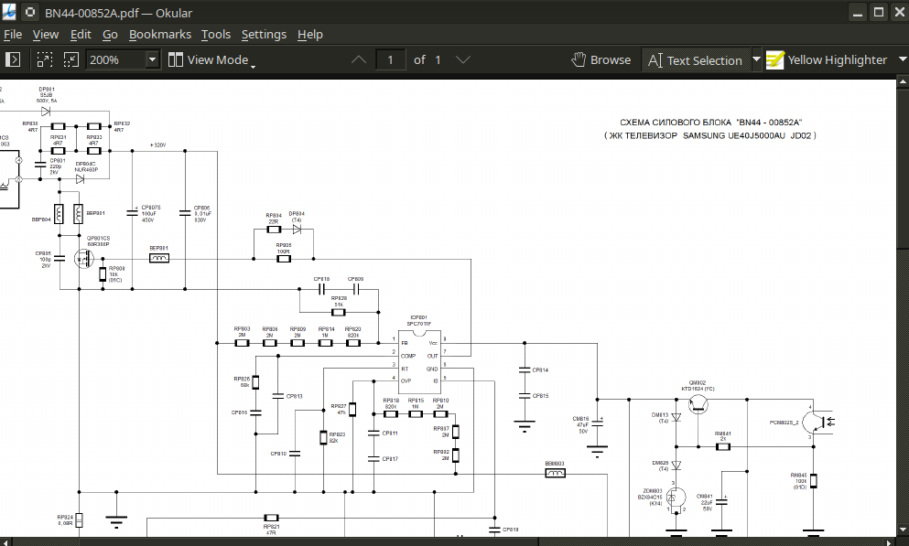909x546 pixels.
Task: Click the RP828 51k resistor label
Action: click(x=339, y=301)
